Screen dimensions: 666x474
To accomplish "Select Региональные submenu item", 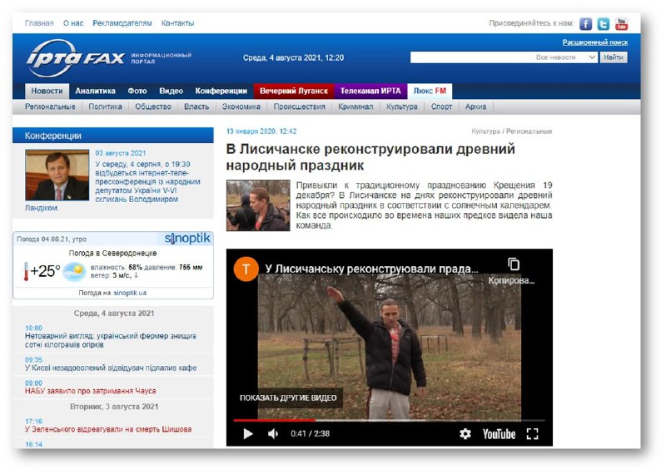I will [x=50, y=107].
